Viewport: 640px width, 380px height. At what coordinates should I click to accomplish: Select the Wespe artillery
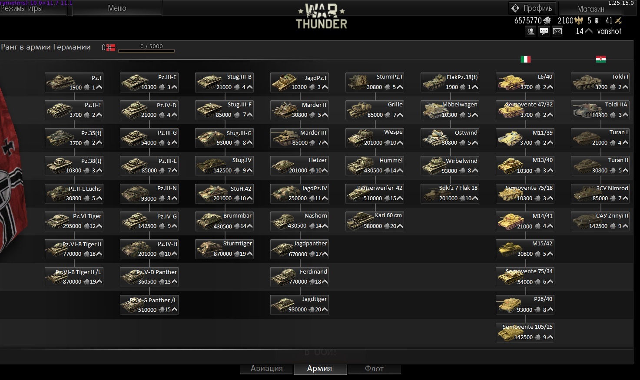[375, 138]
